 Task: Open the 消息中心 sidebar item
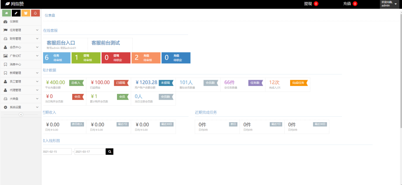(21, 64)
